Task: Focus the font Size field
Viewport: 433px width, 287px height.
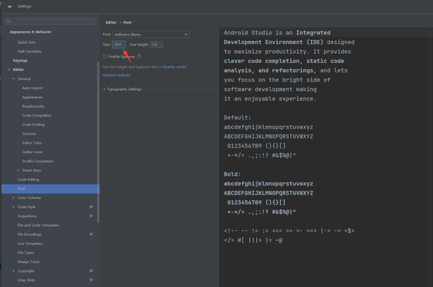Action: 119,44
